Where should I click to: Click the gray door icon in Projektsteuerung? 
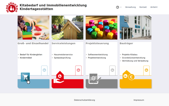[112, 70]
